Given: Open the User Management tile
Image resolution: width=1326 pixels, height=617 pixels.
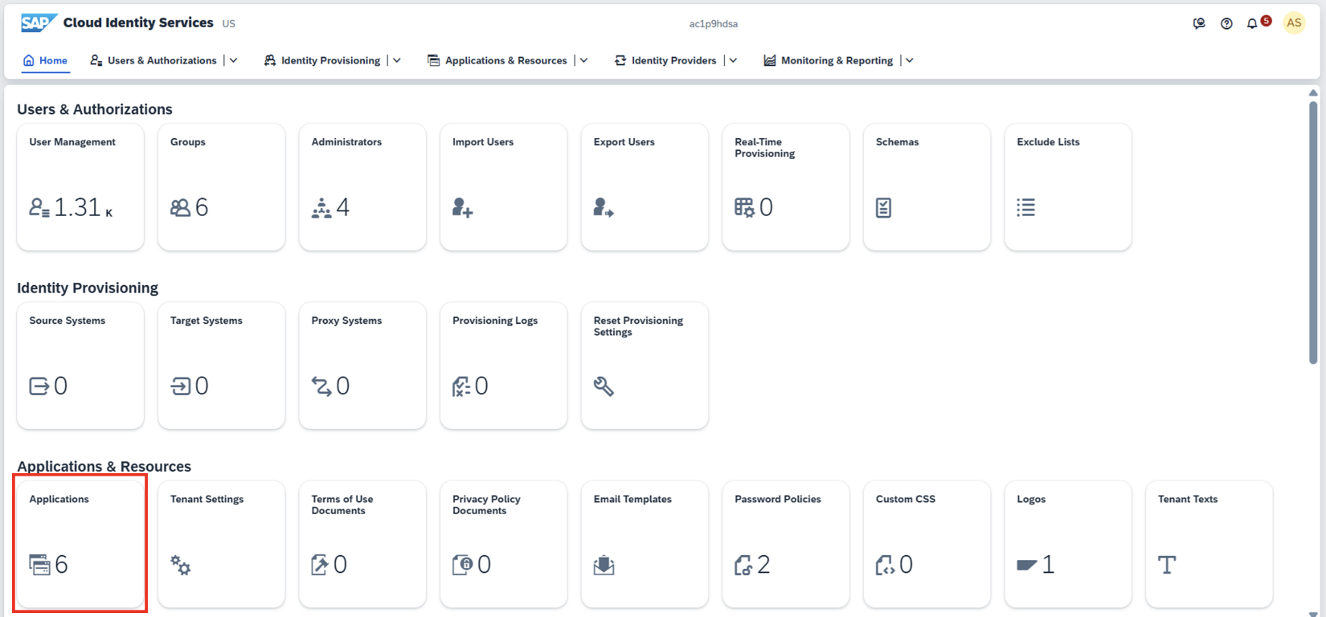Looking at the screenshot, I should tap(80, 187).
